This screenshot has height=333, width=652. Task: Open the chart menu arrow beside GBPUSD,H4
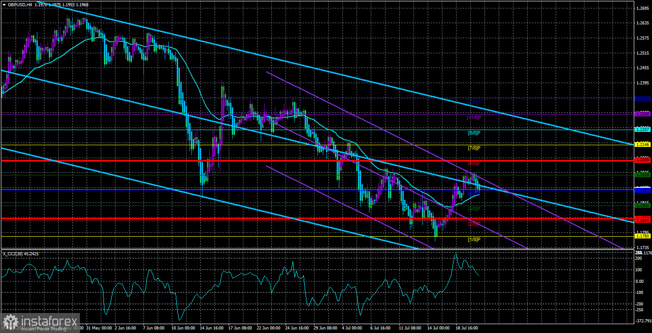(x=4, y=4)
